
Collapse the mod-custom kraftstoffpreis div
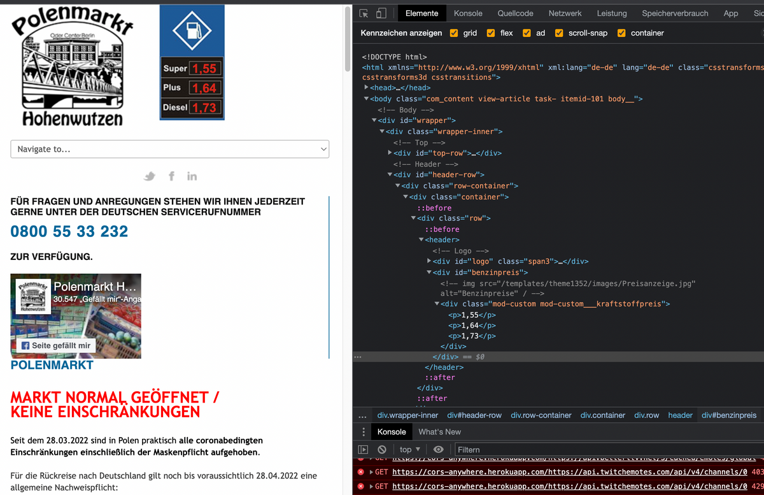tap(437, 304)
